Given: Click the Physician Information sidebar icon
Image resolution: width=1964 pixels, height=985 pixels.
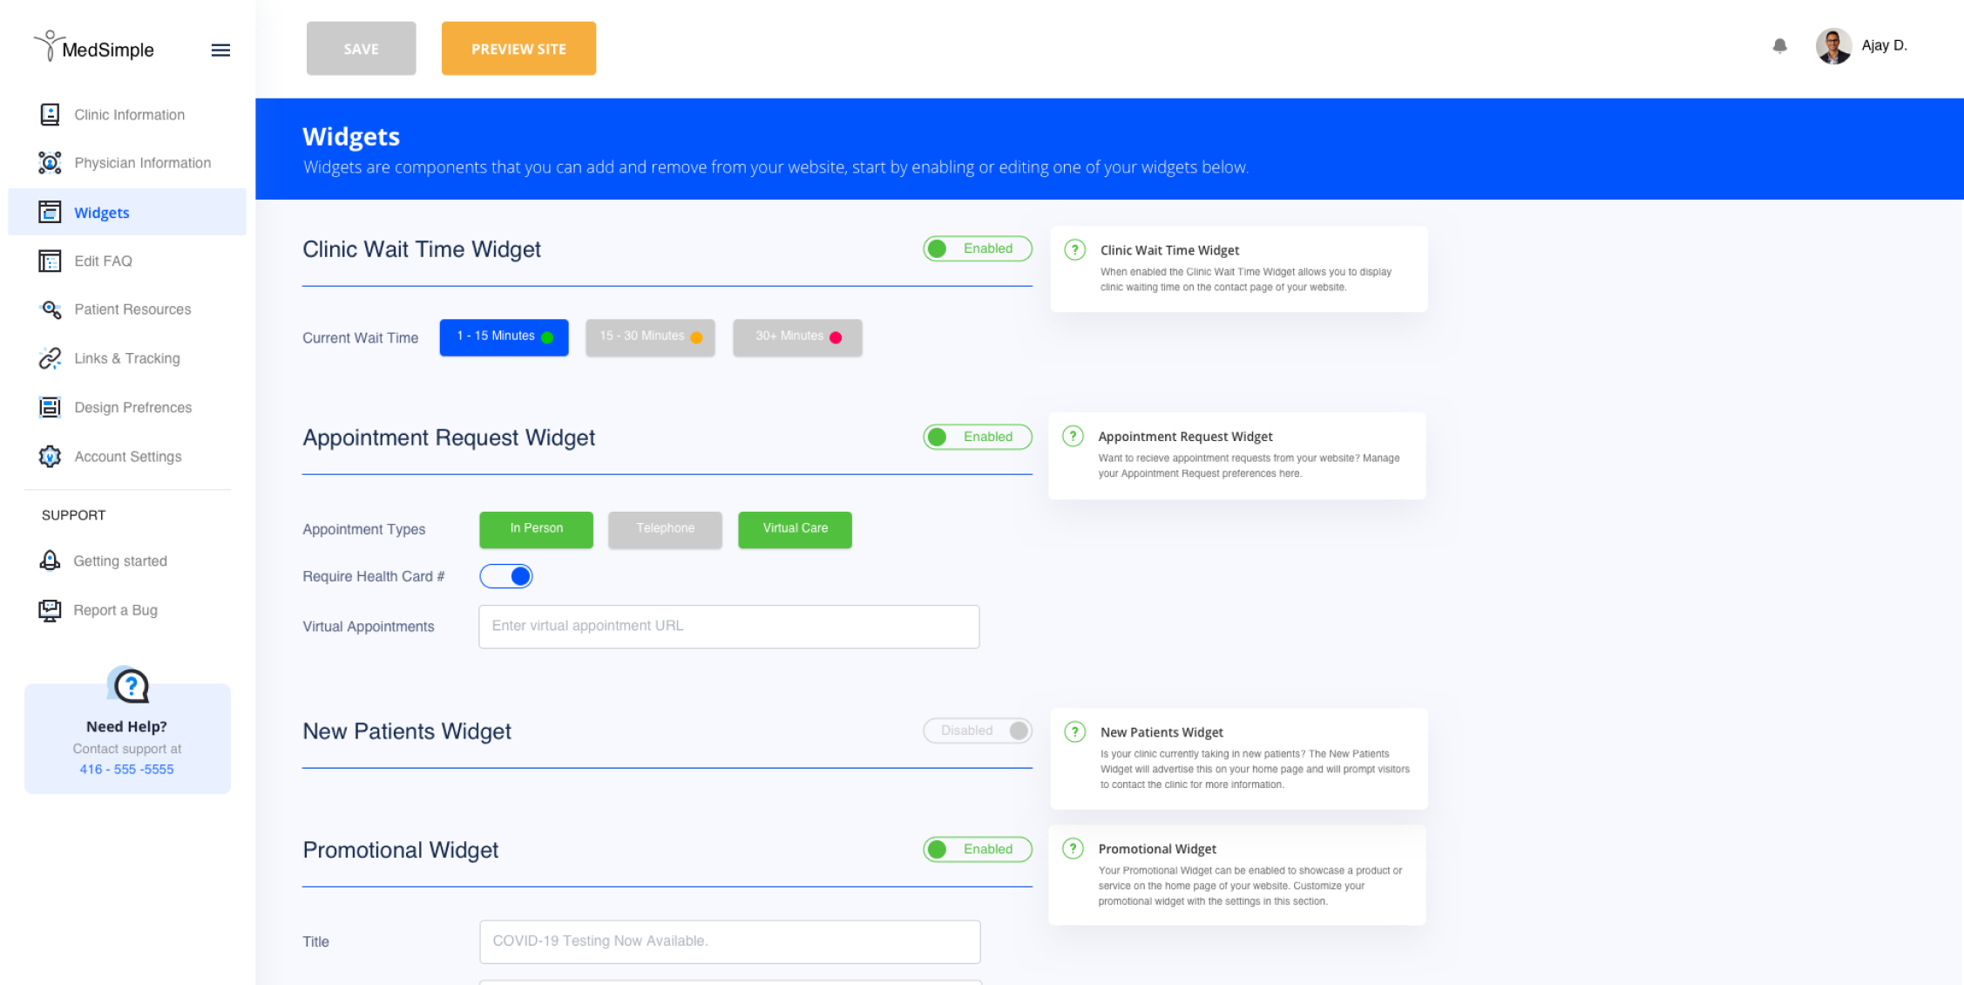Looking at the screenshot, I should 50,163.
